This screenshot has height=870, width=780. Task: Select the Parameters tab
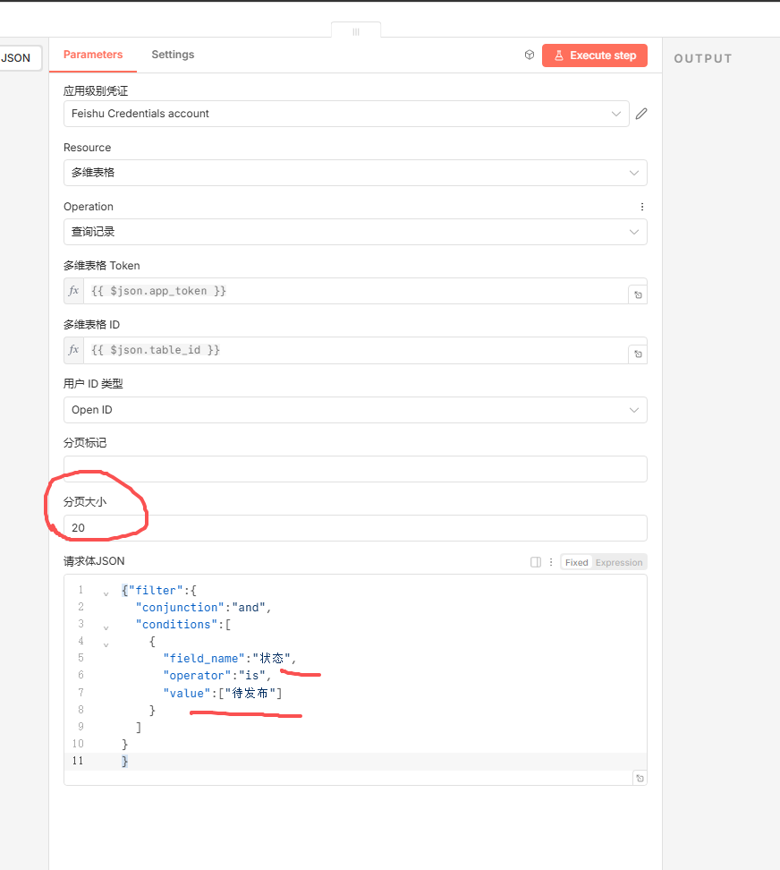pyautogui.click(x=93, y=55)
